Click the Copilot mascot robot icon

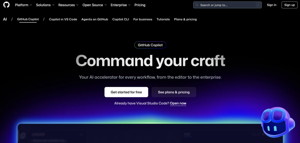point(276,122)
